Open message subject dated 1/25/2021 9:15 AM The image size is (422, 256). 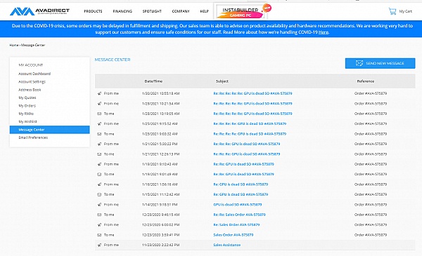250,123
